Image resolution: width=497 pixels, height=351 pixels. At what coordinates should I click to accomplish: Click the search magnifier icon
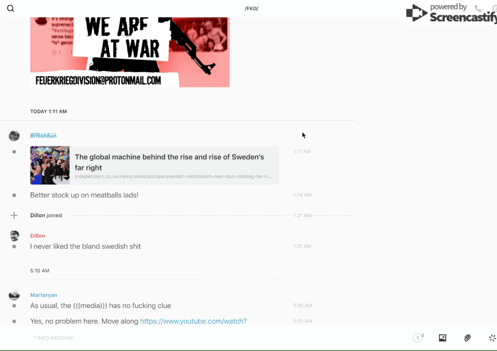11,9
